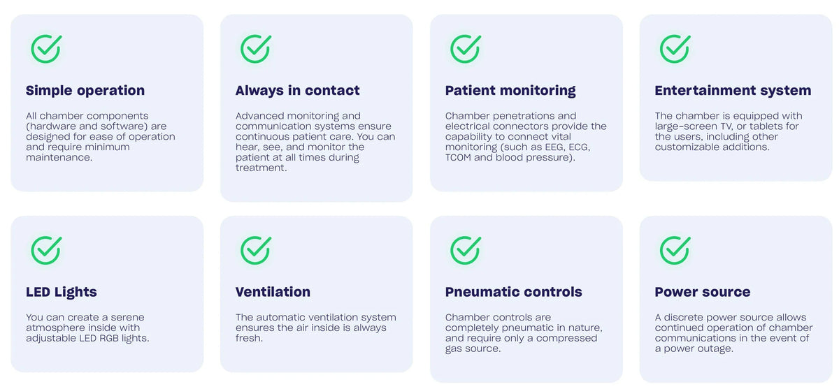Screen dimensions: 839x389
Task: Click the checkmark icon above Simple operation
Action: click(46, 49)
